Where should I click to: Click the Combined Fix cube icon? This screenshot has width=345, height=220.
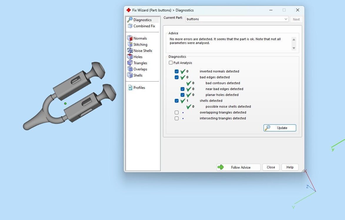(x=130, y=26)
